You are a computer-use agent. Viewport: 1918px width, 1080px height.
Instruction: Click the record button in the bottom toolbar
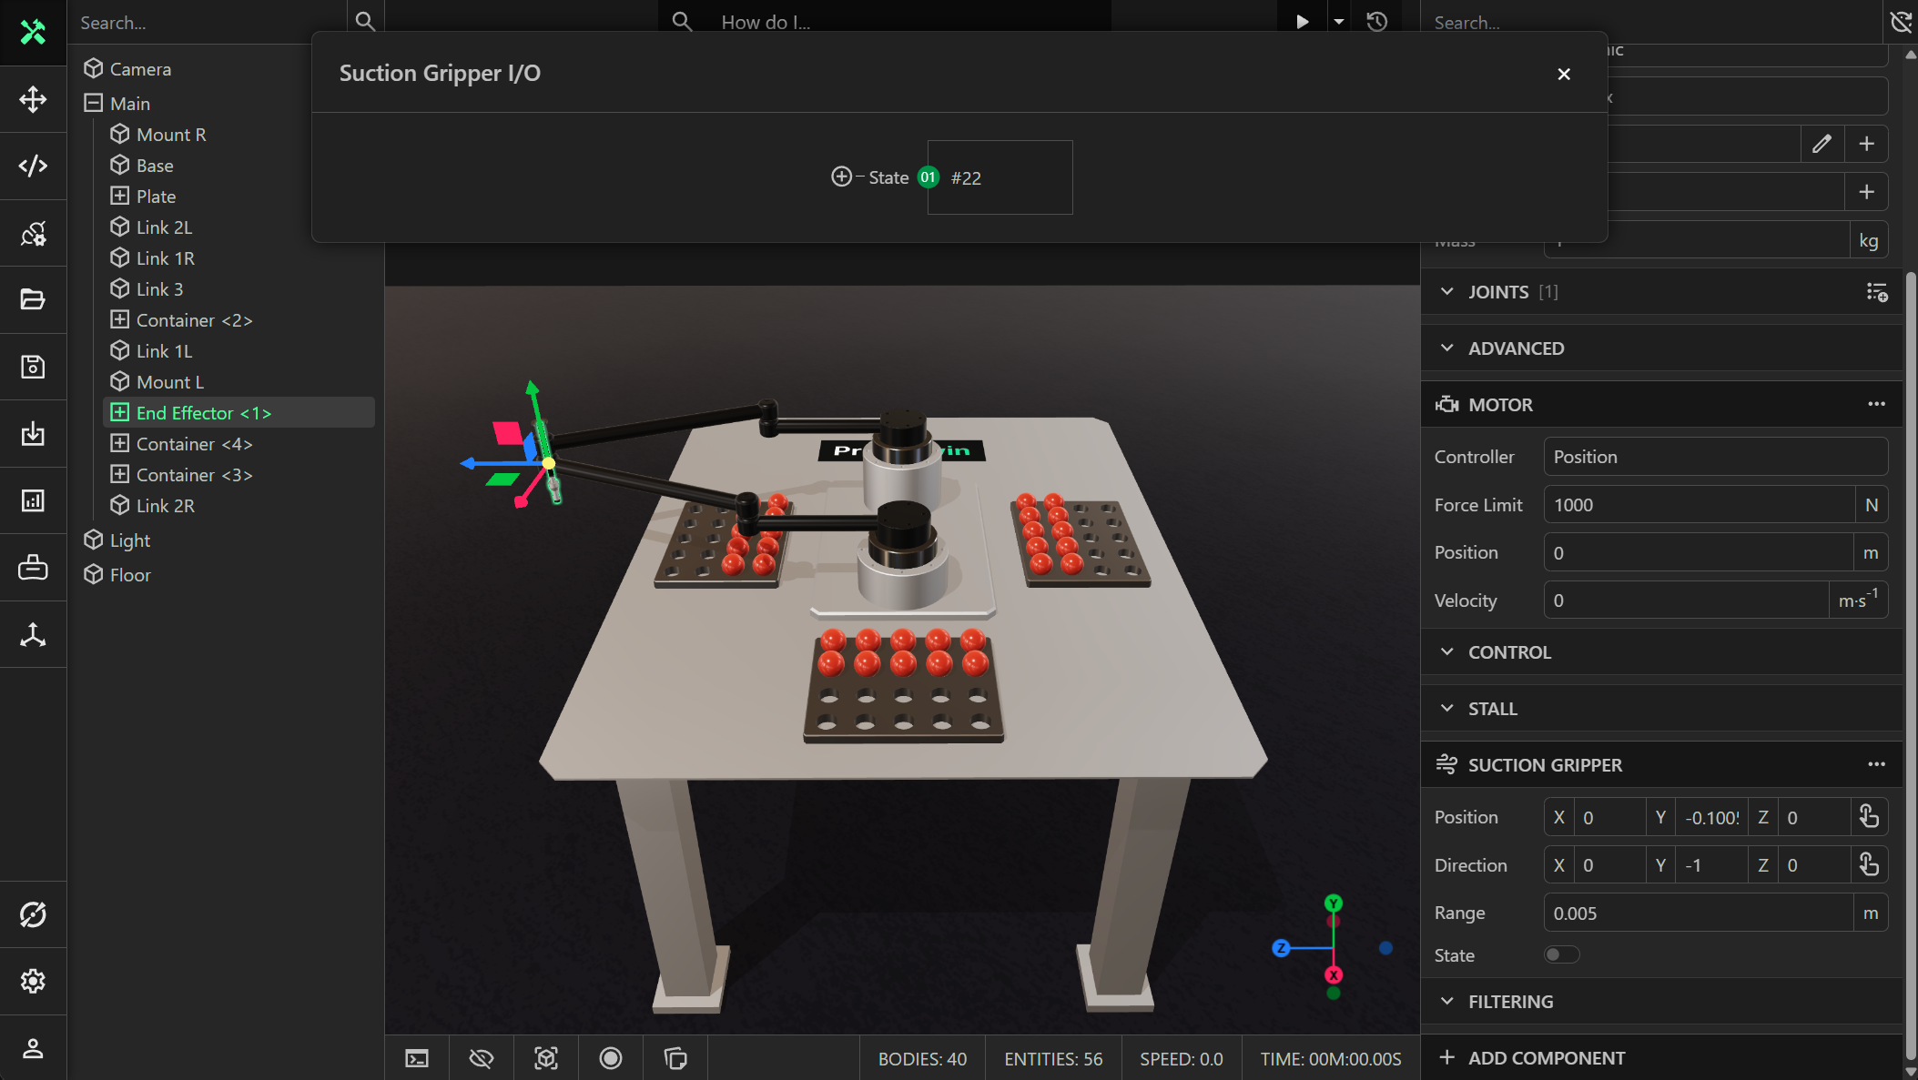tap(611, 1058)
